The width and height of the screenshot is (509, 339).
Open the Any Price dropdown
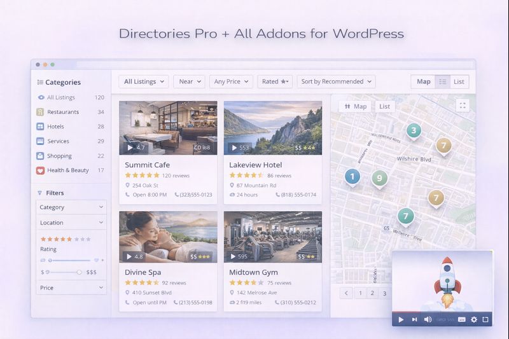click(x=231, y=81)
